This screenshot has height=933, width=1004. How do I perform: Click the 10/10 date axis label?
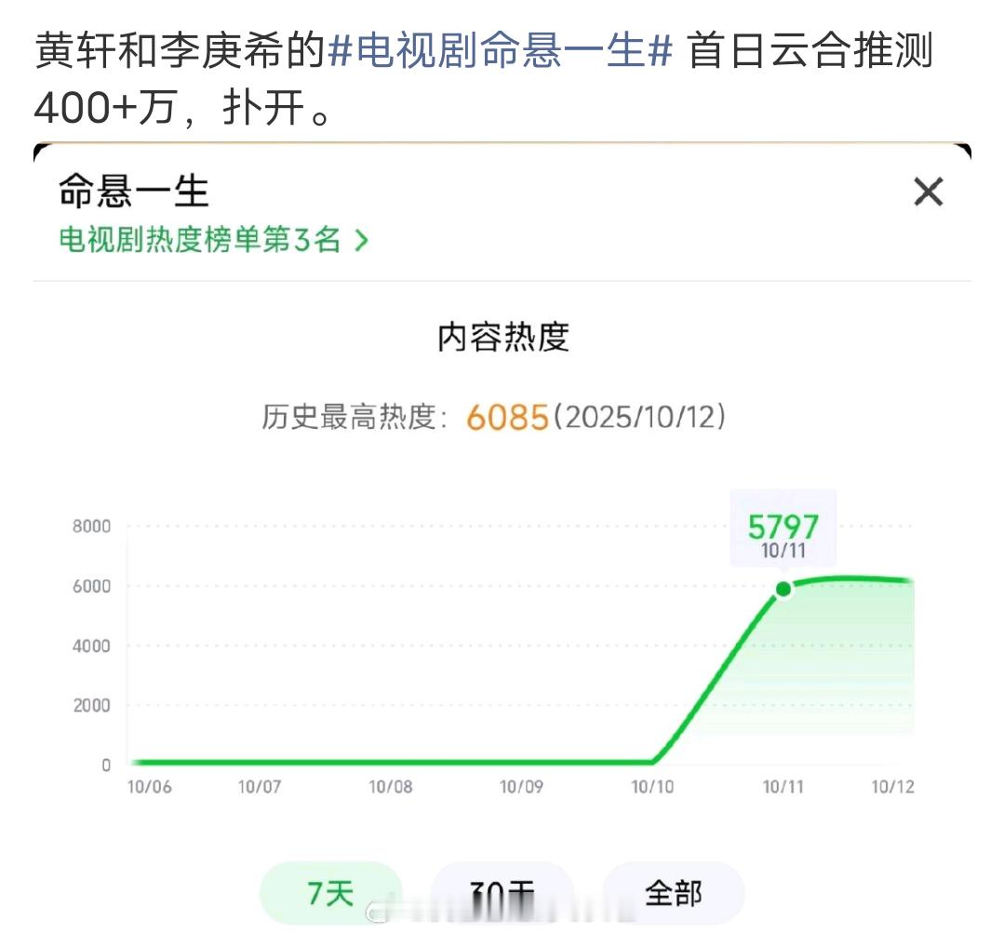(652, 786)
